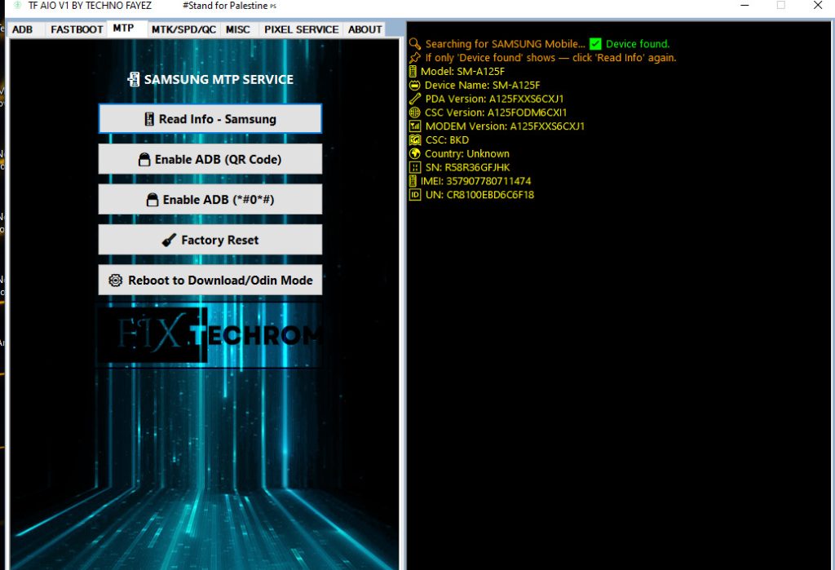Click 'UN: CR8100EBD6C6F18' text
Viewport: 835px width, 570px height.
(x=479, y=195)
